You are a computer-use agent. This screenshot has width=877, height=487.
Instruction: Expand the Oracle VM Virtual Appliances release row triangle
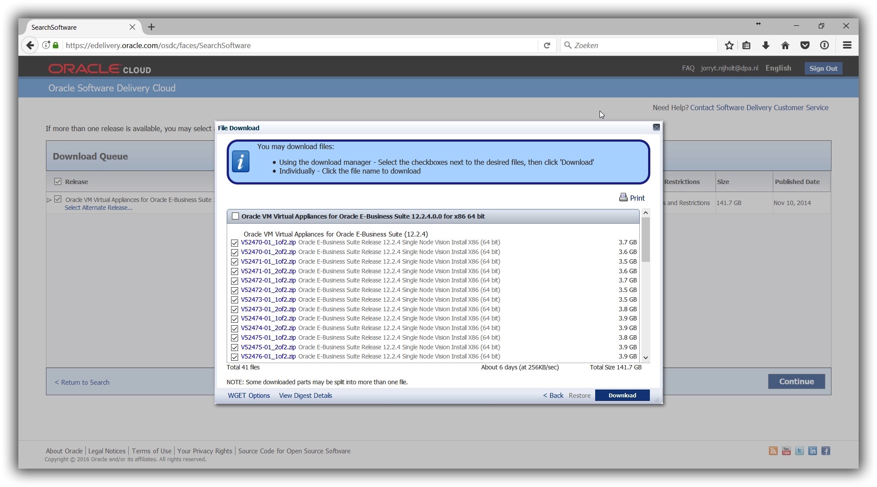[49, 200]
